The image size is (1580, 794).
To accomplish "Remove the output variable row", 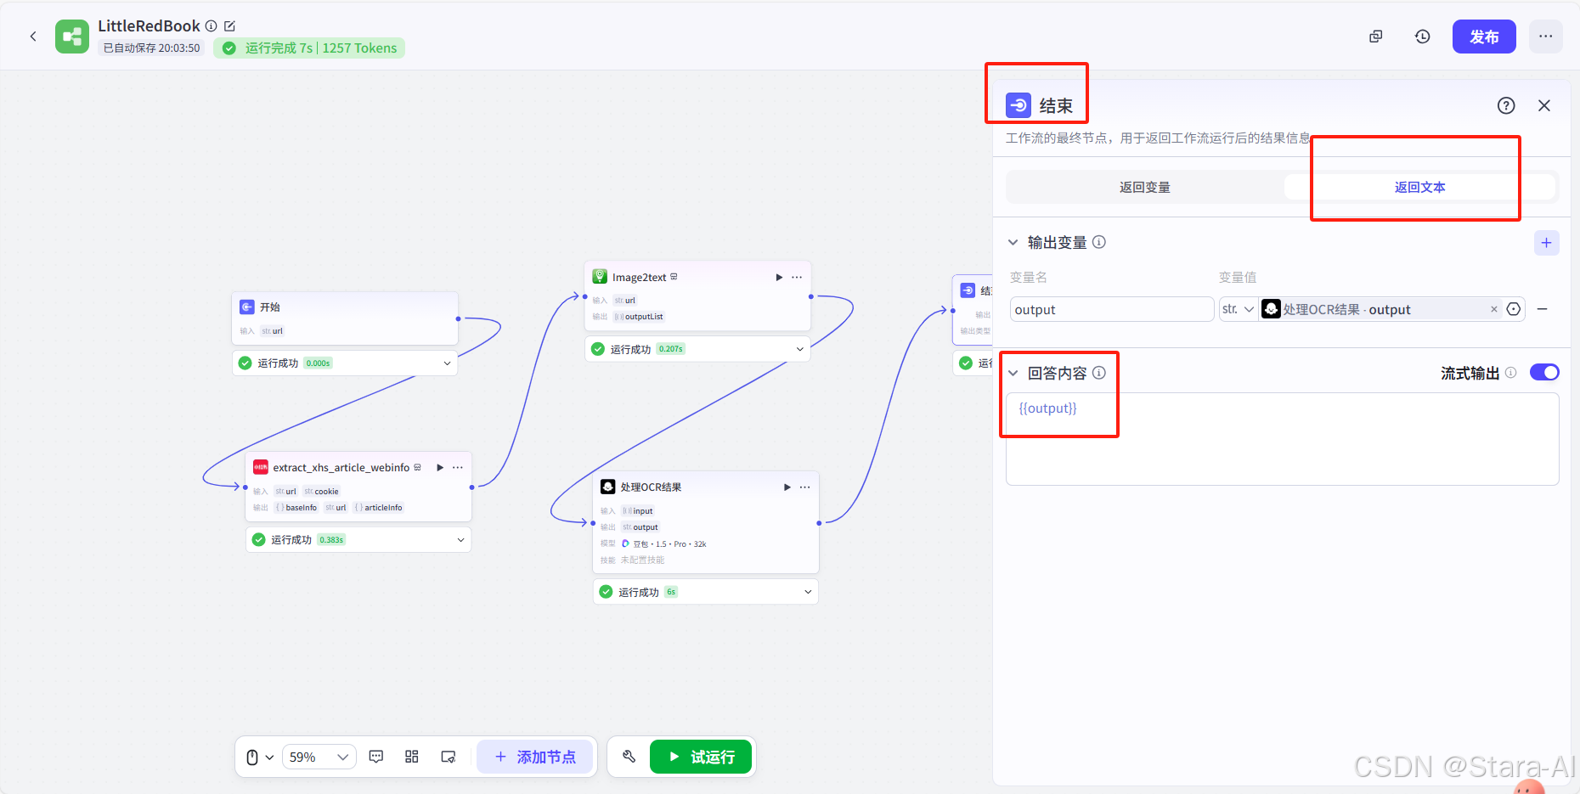I will point(1543,309).
